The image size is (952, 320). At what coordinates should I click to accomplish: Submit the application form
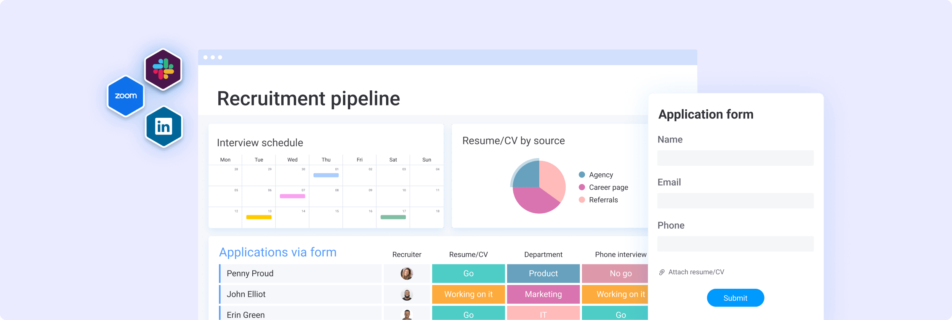pos(735,298)
